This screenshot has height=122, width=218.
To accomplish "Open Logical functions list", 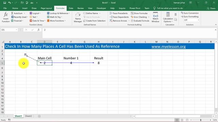I will click(35, 13).
